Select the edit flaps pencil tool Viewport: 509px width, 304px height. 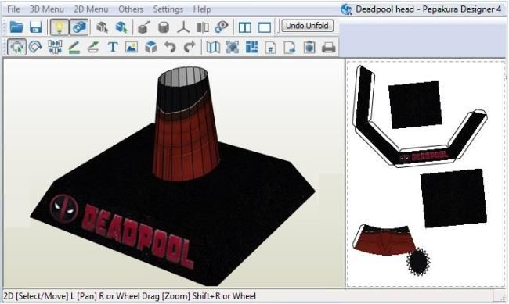click(74, 48)
